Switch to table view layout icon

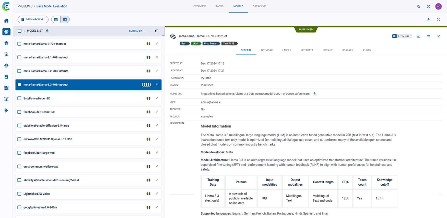(56, 20)
